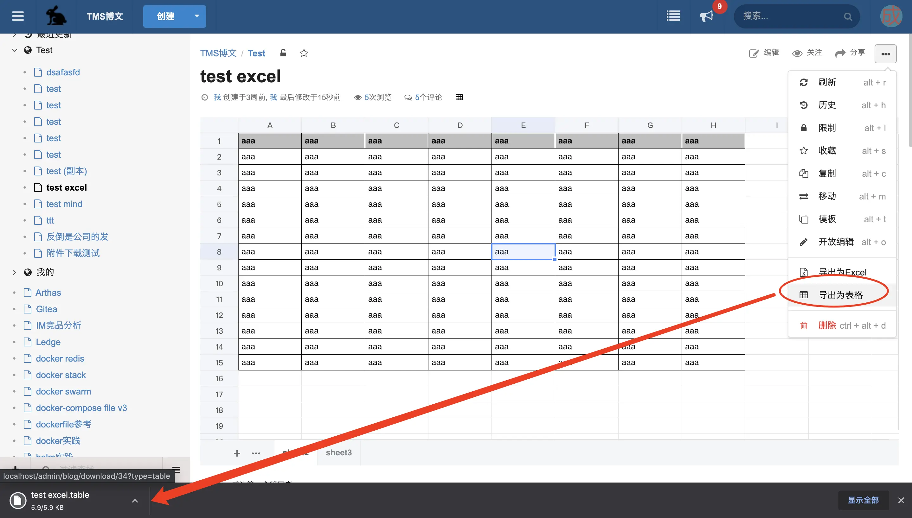Viewport: 912px width, 518px height.
Task: Select 历史 from the menu
Action: 842,105
